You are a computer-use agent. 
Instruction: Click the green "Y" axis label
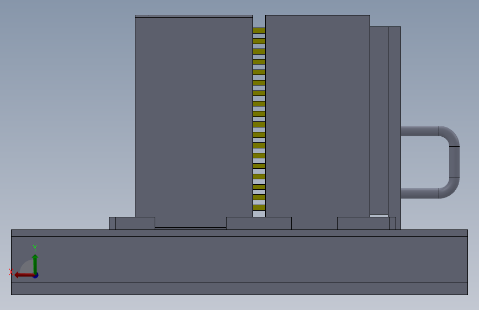pos(35,248)
